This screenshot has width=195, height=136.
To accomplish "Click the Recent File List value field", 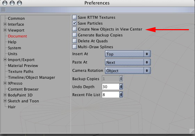I will tap(111, 95).
